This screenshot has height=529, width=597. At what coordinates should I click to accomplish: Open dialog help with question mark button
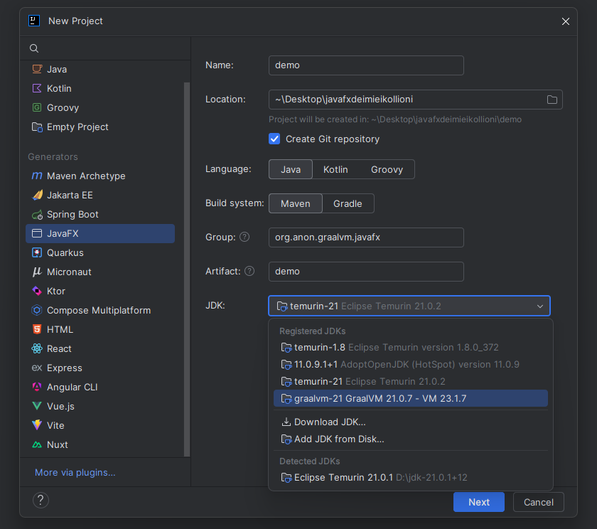pyautogui.click(x=41, y=500)
